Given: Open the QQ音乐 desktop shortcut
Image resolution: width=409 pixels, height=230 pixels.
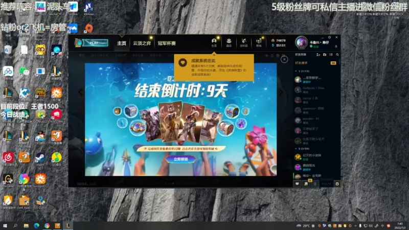Looking at the screenshot, I should coord(56,159).
